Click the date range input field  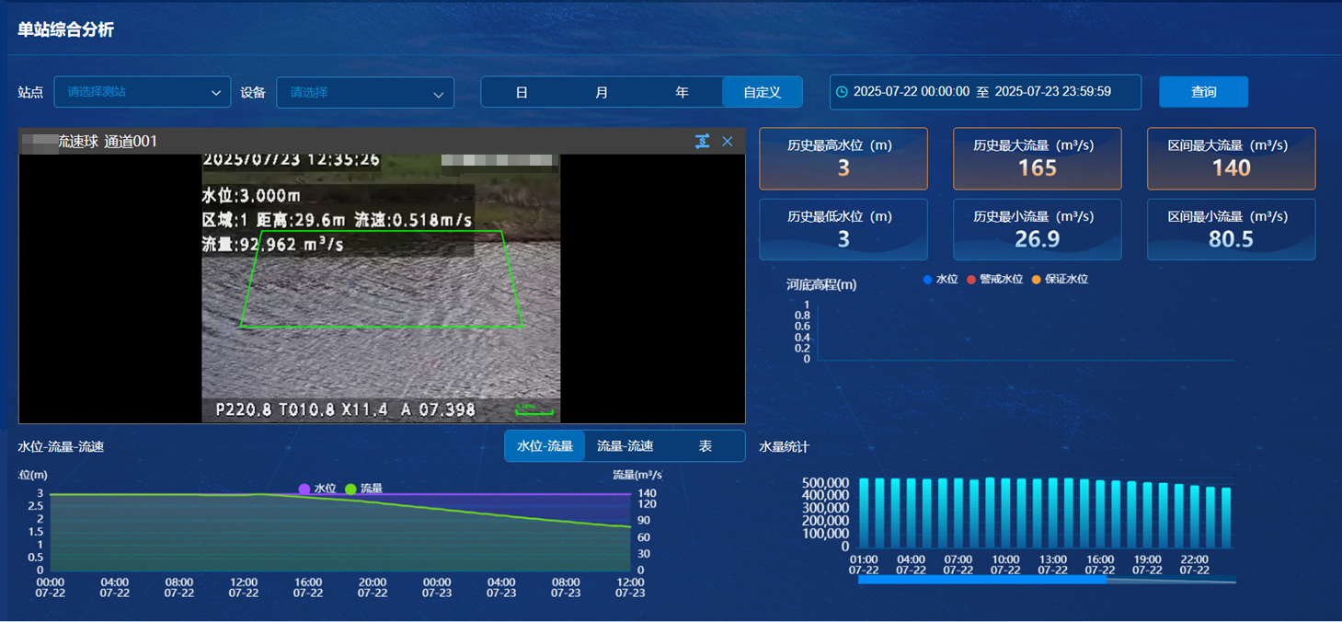pos(984,92)
